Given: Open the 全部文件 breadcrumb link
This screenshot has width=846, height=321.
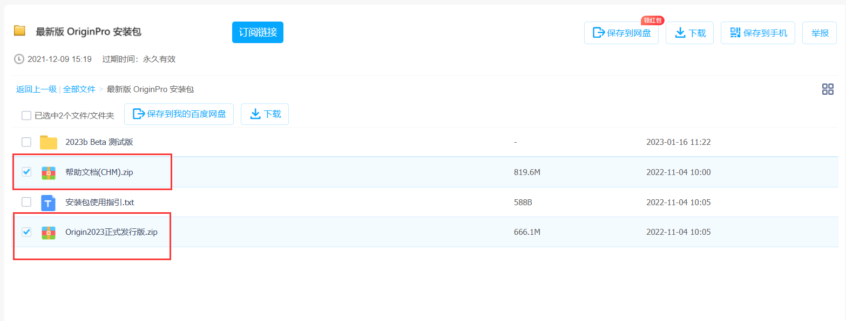Looking at the screenshot, I should coord(79,89).
